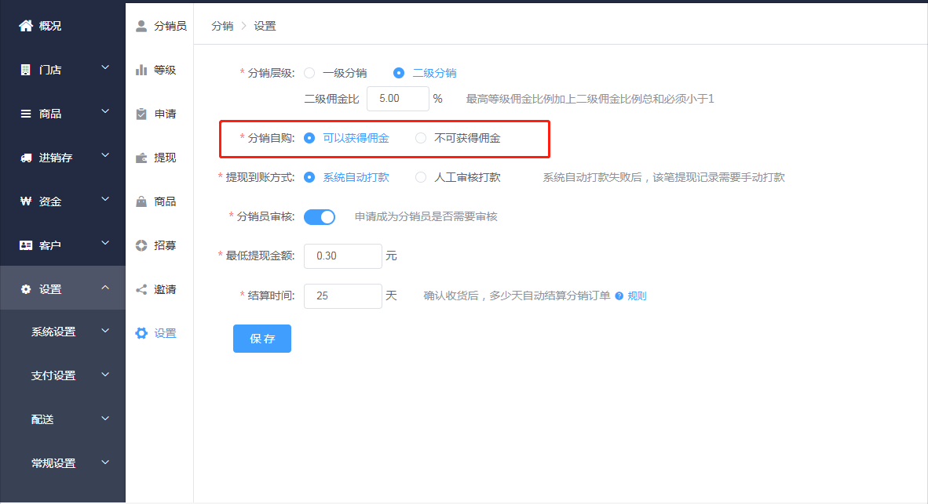The width and height of the screenshot is (928, 504).
Task: Click the ID card icon beside 客户
Action: 25,245
